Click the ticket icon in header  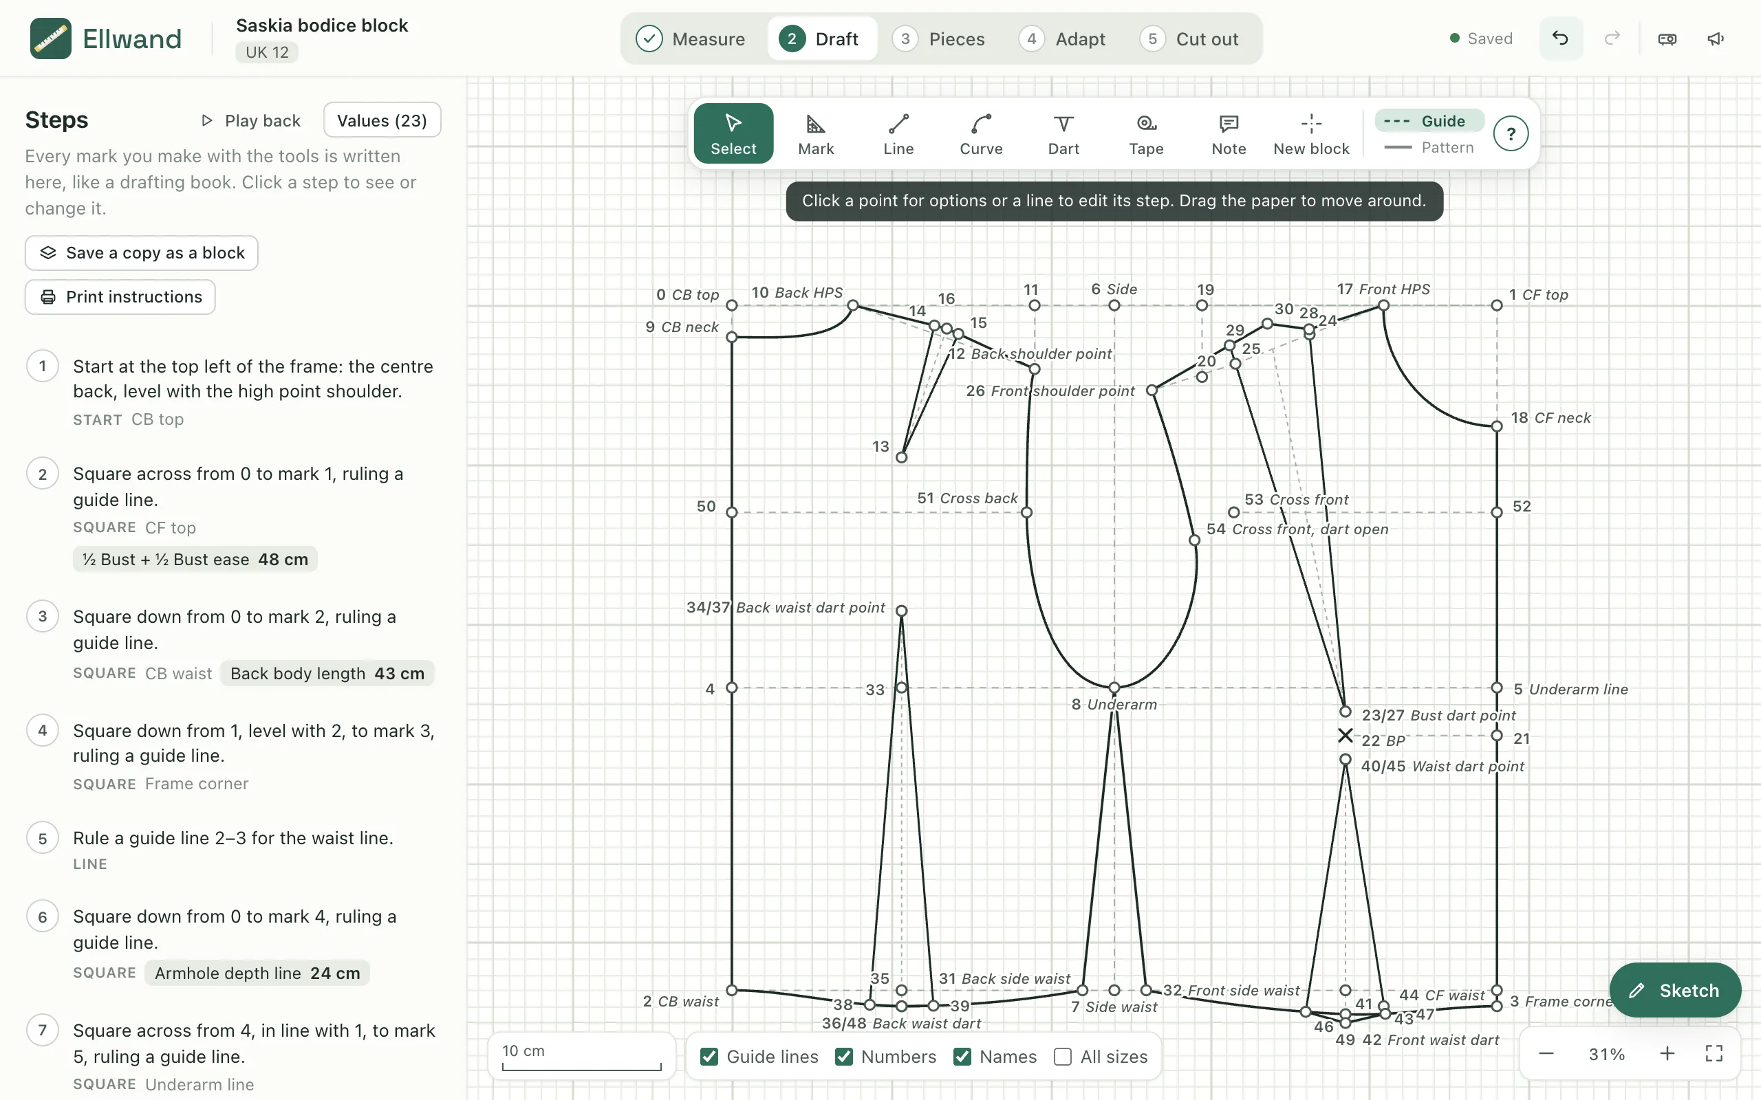coord(1667,38)
